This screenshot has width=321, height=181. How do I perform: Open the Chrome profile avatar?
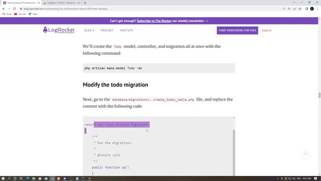point(312,9)
